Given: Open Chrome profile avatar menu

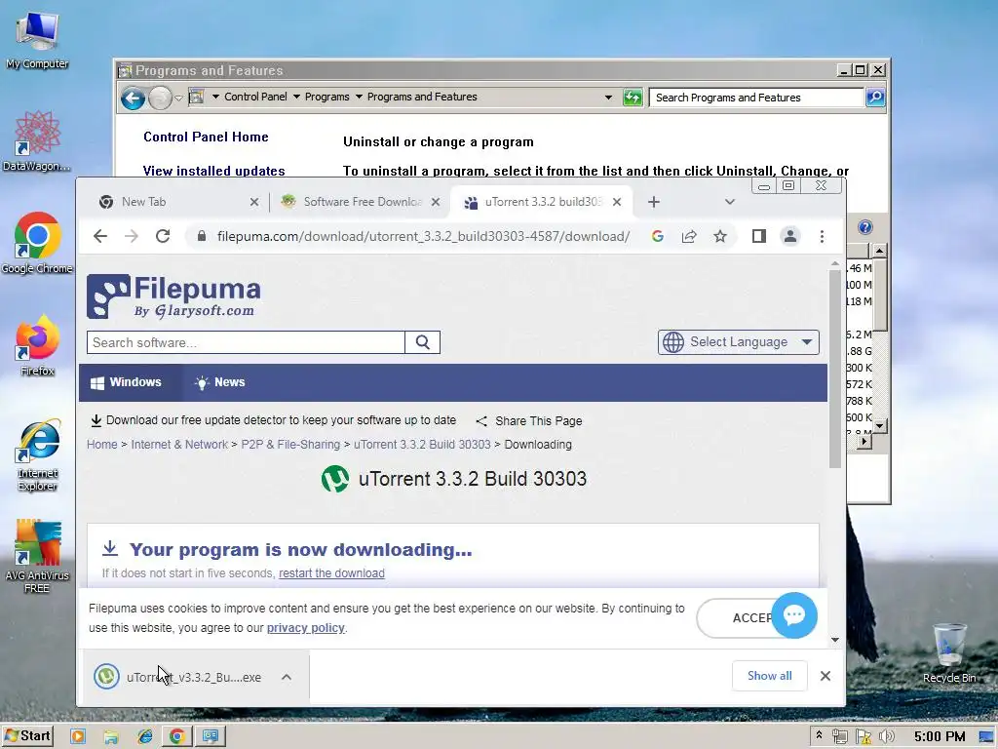Looking at the screenshot, I should (x=789, y=236).
